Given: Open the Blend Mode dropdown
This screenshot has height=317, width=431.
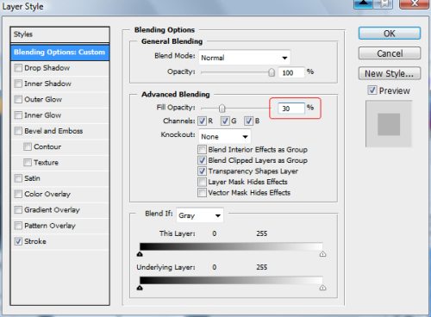Looking at the screenshot, I should click(245, 58).
